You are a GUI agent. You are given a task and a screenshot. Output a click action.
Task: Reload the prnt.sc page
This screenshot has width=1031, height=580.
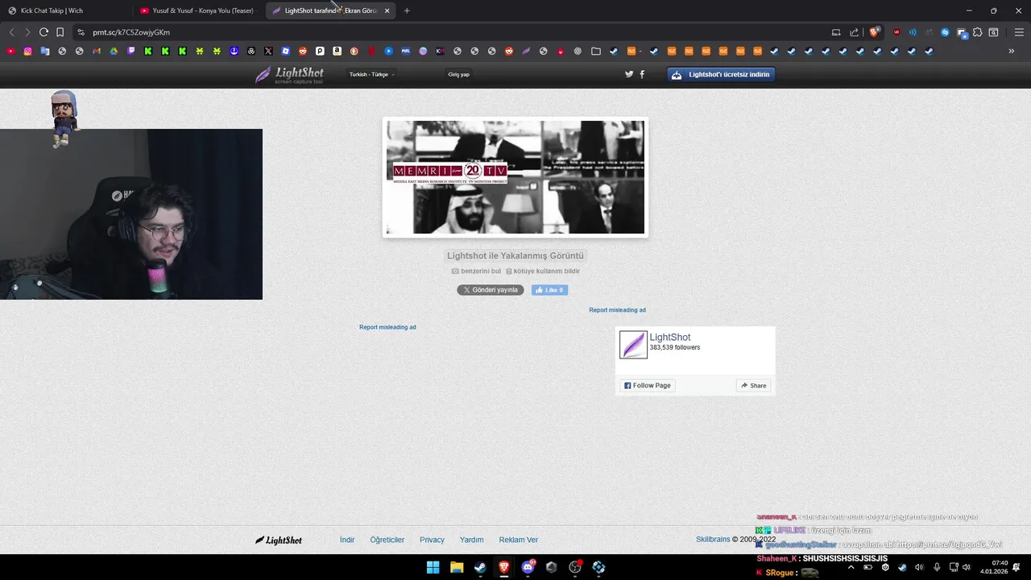(x=43, y=32)
